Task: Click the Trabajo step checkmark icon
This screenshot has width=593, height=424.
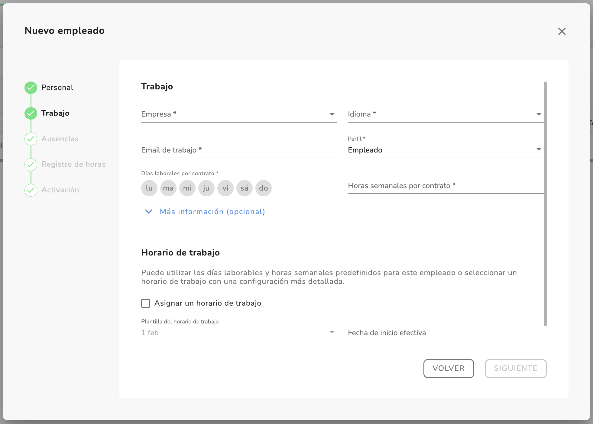Action: coord(31,113)
